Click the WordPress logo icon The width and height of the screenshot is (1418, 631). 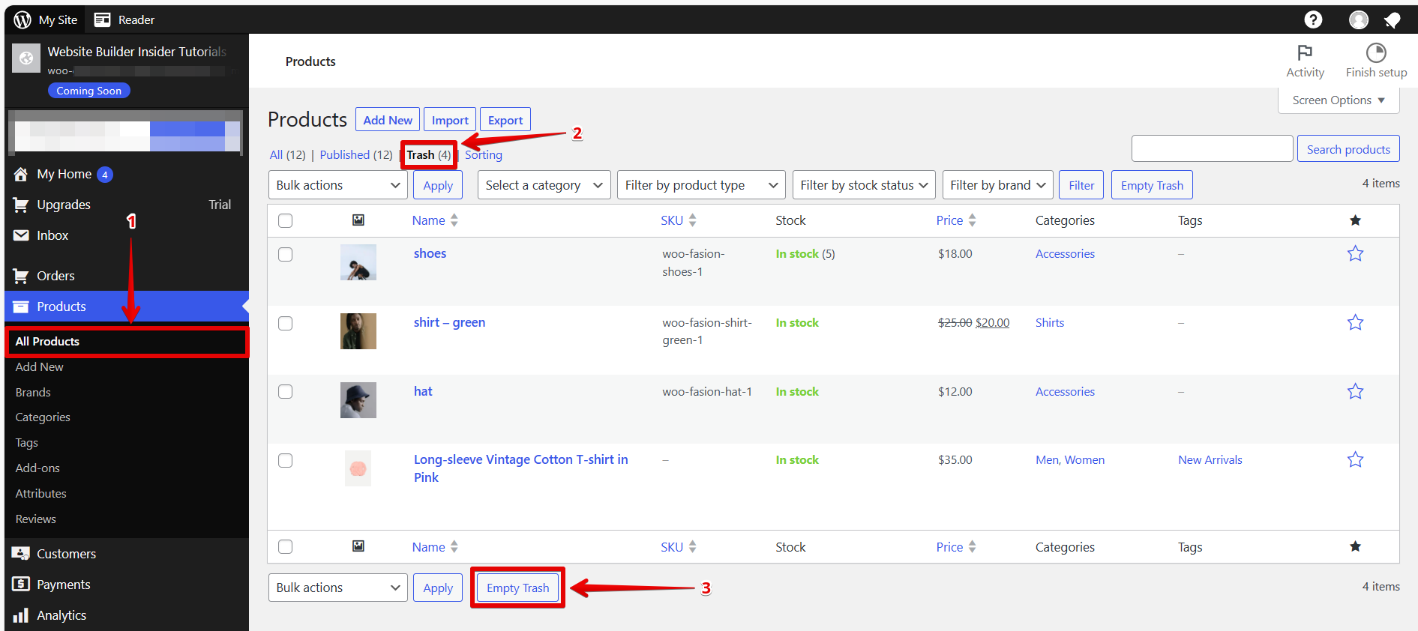click(22, 19)
